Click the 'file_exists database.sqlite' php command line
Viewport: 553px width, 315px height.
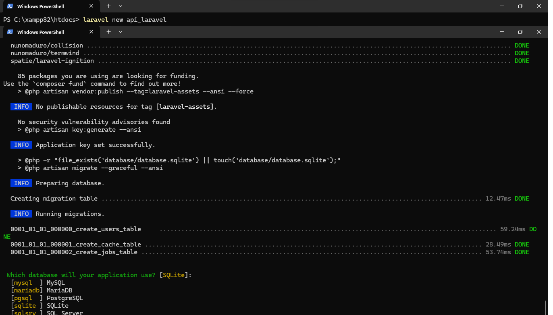point(179,160)
